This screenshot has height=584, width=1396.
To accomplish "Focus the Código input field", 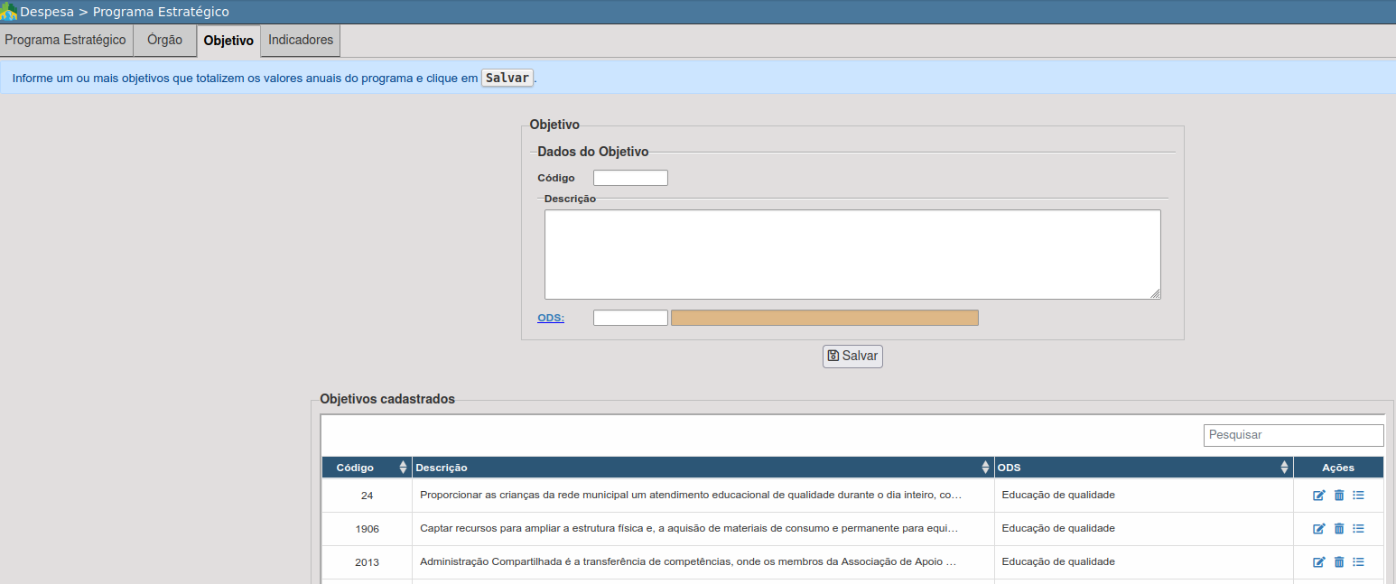I will (x=630, y=178).
